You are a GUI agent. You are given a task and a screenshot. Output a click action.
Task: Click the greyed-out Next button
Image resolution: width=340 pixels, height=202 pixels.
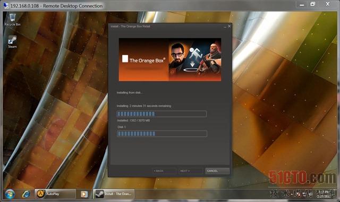coord(191,171)
